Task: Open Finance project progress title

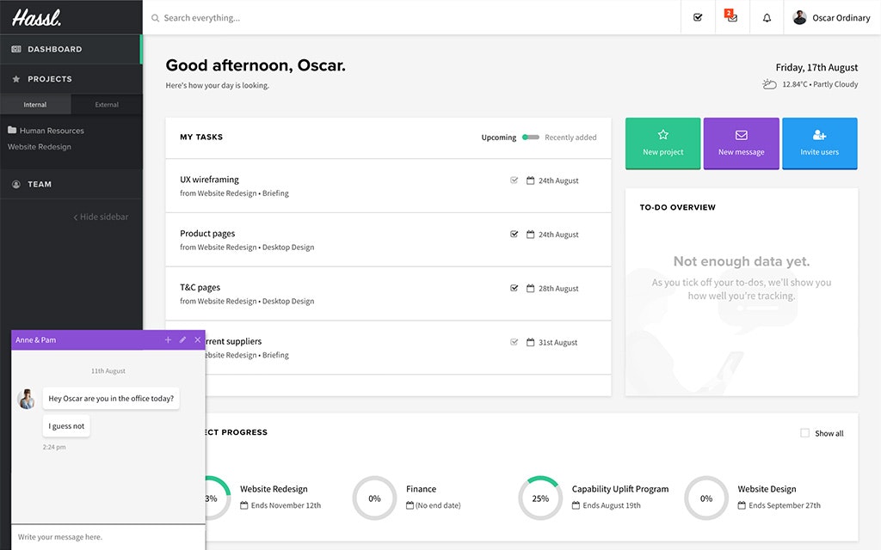Action: (421, 489)
